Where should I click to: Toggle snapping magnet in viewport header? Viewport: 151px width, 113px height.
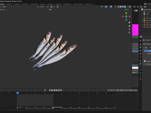click(51, 7)
